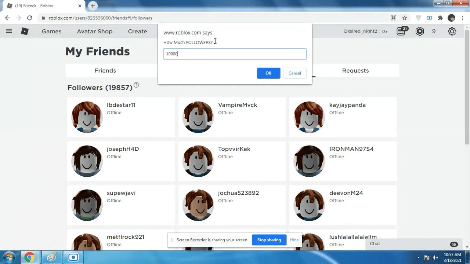Click the Roblox logo home icon

coord(25,31)
